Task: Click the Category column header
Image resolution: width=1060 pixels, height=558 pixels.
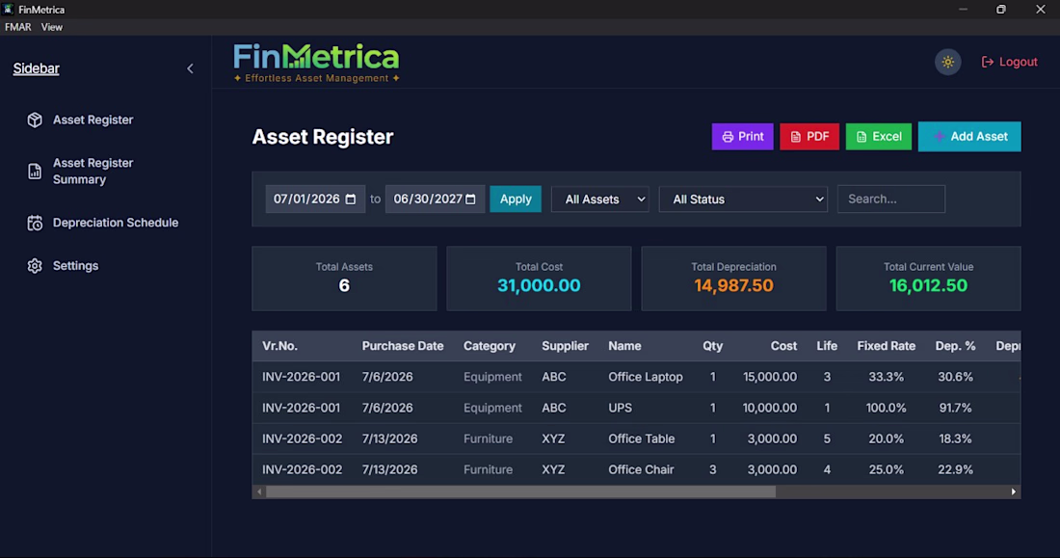Action: tap(490, 346)
